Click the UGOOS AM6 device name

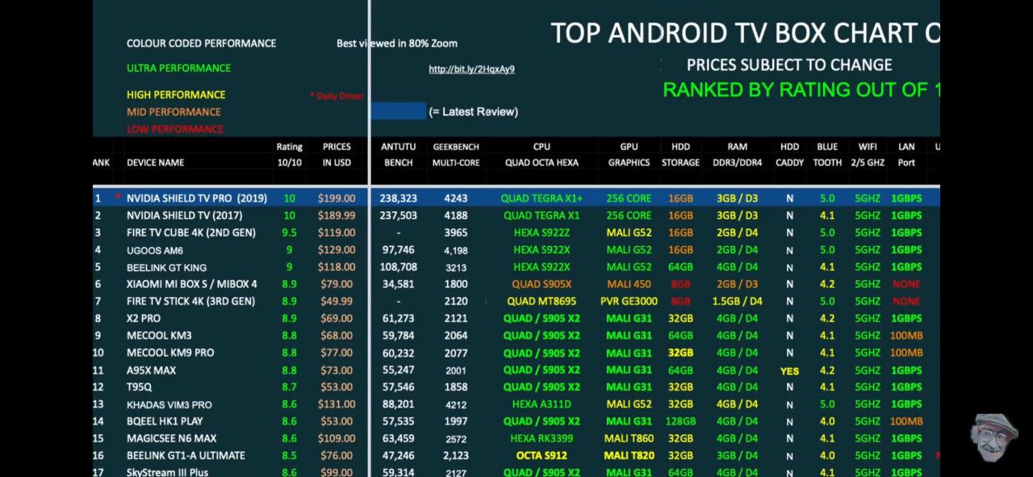coord(155,250)
